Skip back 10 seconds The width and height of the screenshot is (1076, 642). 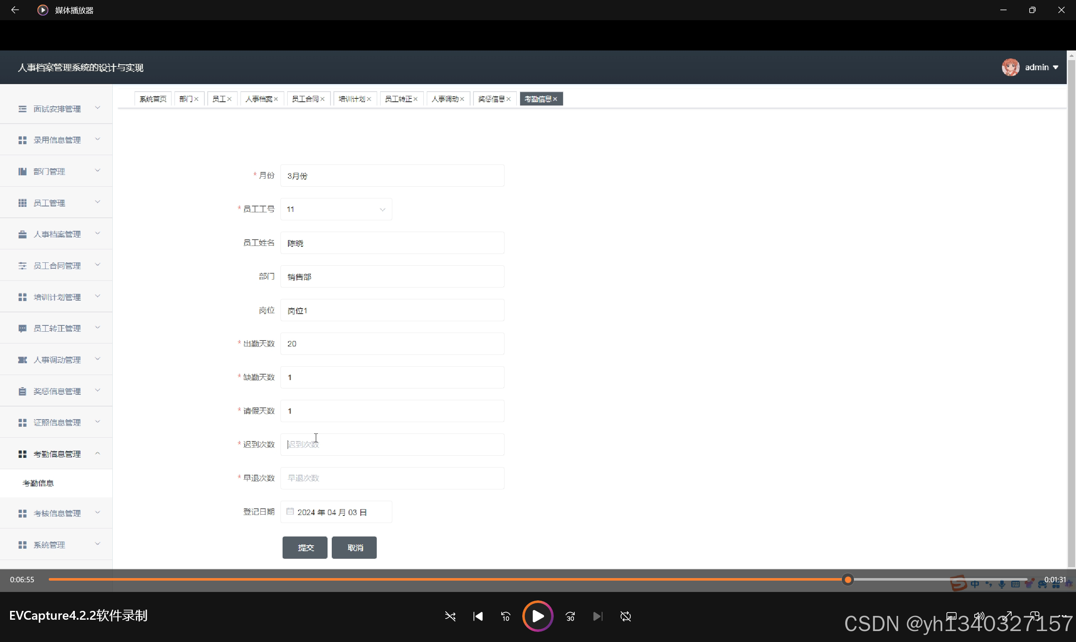tap(505, 616)
